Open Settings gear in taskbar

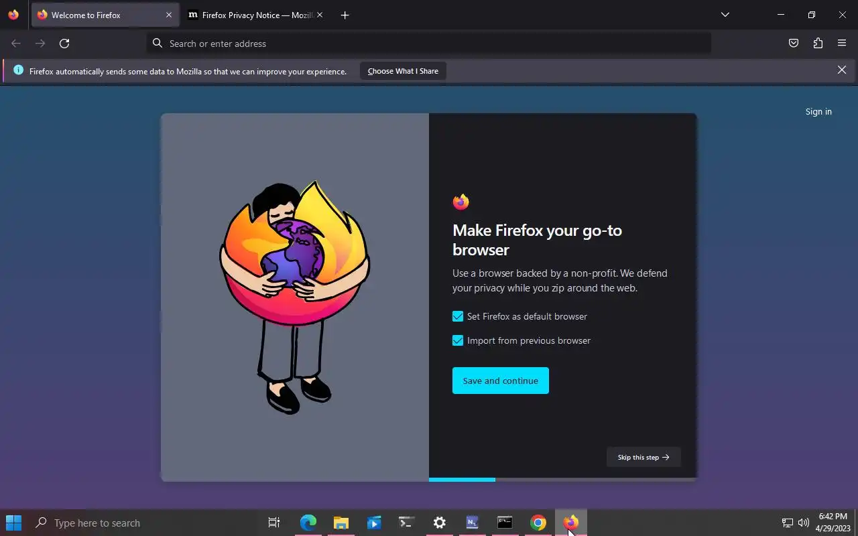click(440, 523)
